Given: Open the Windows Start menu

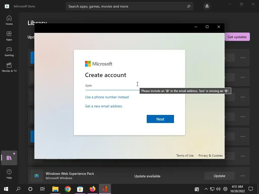Looking at the screenshot, I should click(6, 189).
